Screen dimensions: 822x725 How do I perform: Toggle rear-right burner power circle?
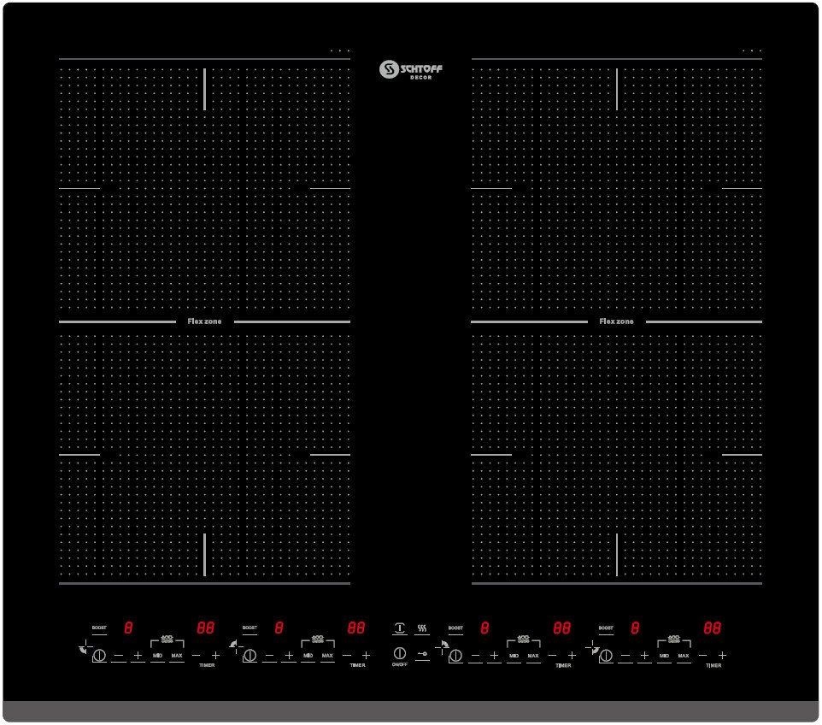click(x=607, y=655)
